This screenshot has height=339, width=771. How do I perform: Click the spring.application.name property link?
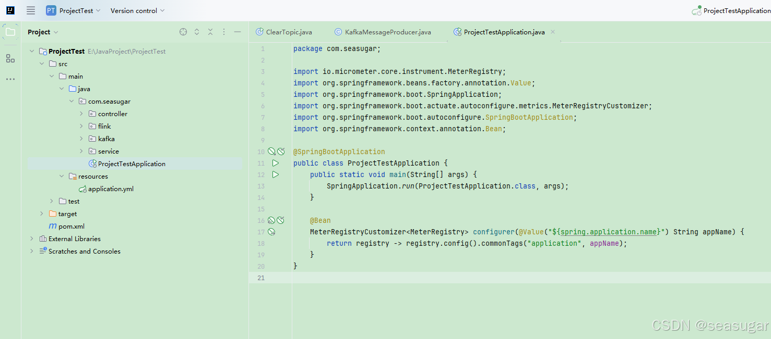pyautogui.click(x=609, y=232)
